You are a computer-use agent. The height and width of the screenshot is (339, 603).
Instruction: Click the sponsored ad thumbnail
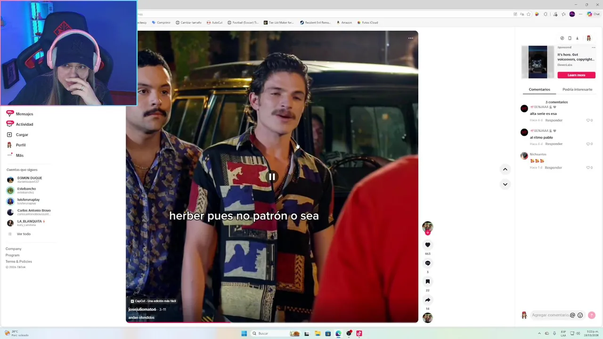(x=538, y=62)
